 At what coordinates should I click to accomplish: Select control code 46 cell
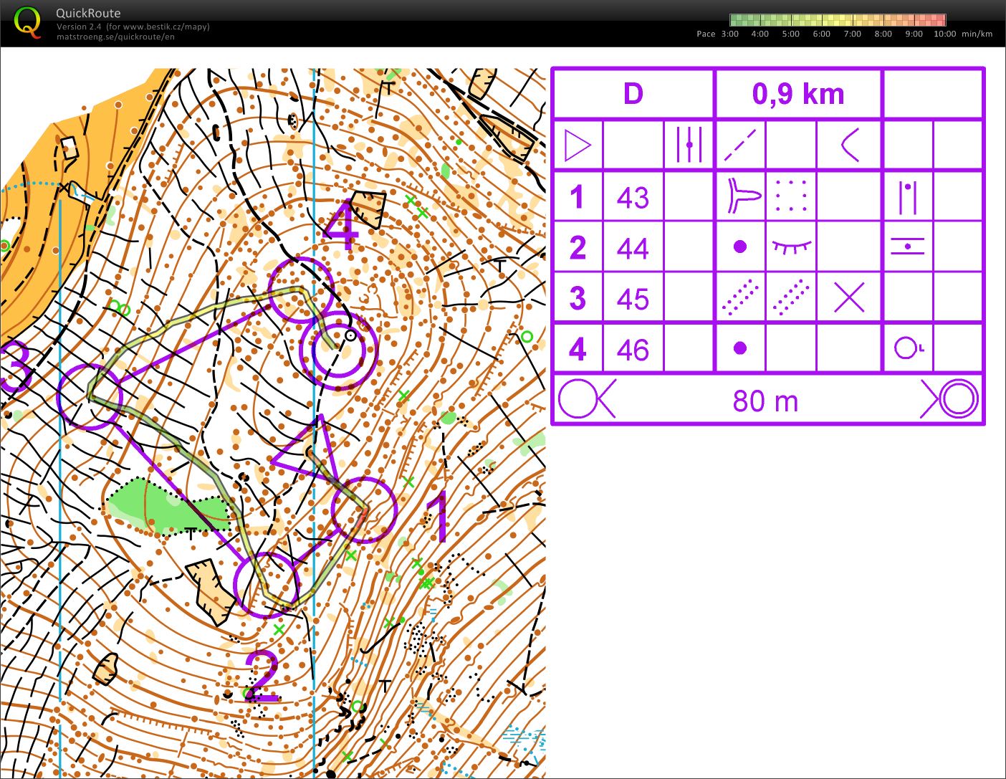tap(633, 350)
